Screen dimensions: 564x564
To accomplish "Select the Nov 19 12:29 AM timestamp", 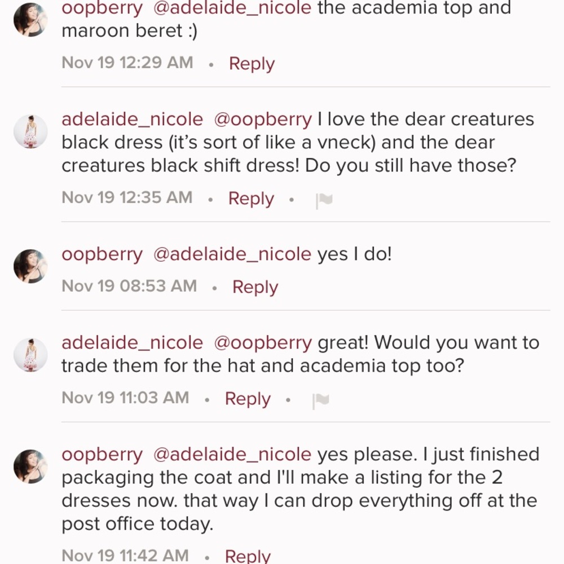I will point(126,62).
